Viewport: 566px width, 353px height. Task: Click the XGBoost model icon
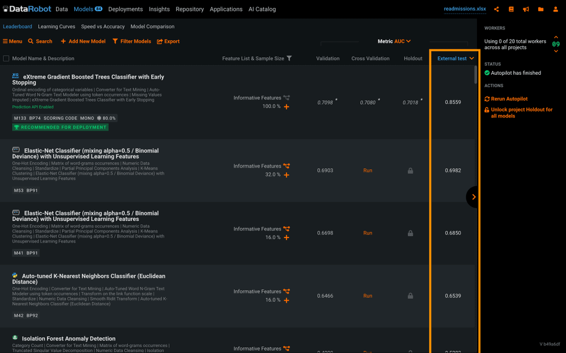(15, 76)
